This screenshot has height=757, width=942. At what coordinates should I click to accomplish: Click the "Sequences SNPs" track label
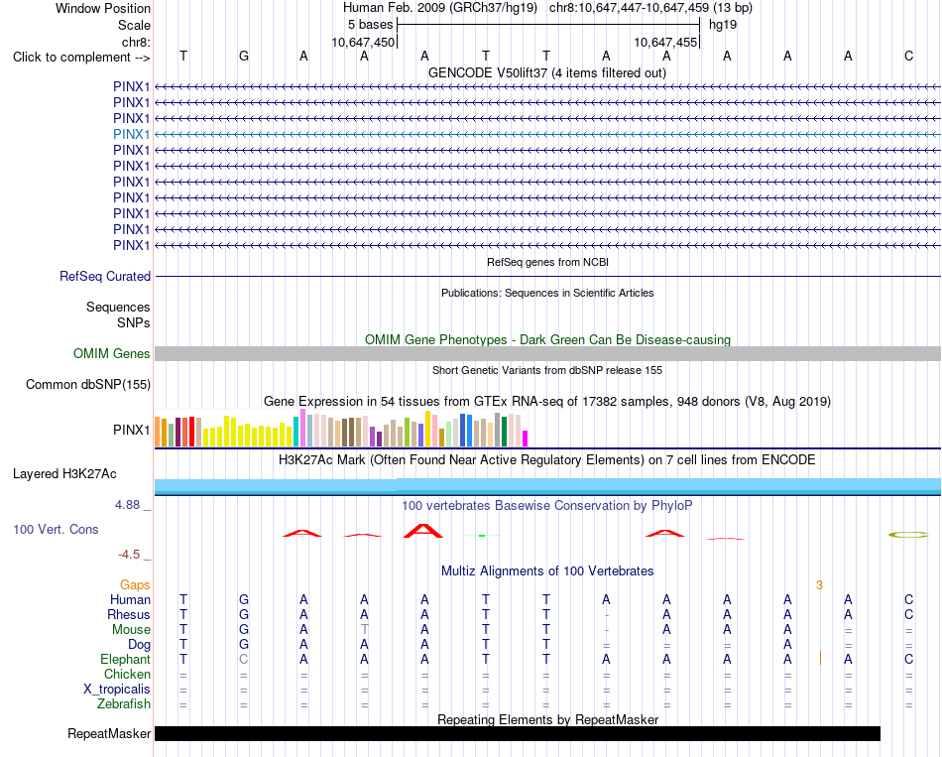pos(118,315)
